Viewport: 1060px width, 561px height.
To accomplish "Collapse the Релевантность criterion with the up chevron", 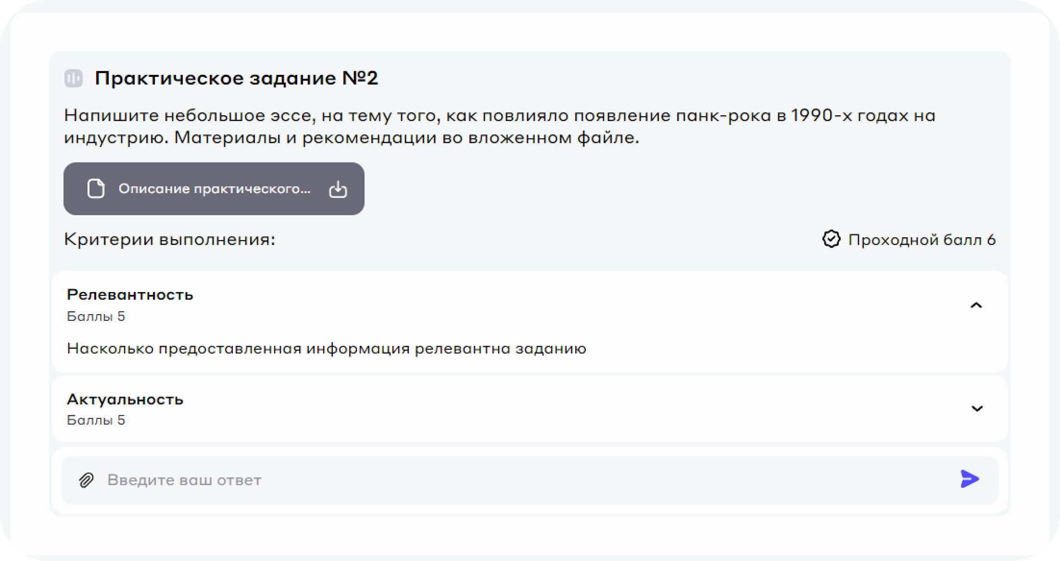I will coord(976,305).
